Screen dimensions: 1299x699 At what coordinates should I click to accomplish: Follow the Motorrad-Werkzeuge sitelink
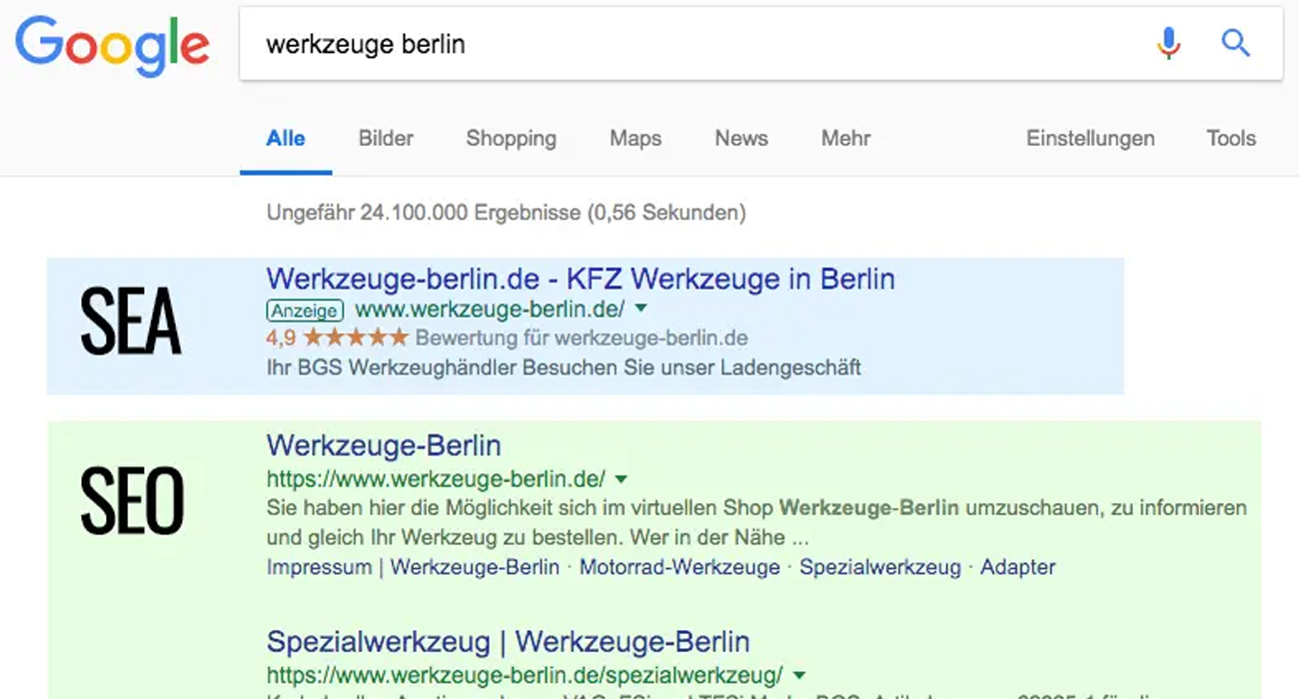click(679, 567)
